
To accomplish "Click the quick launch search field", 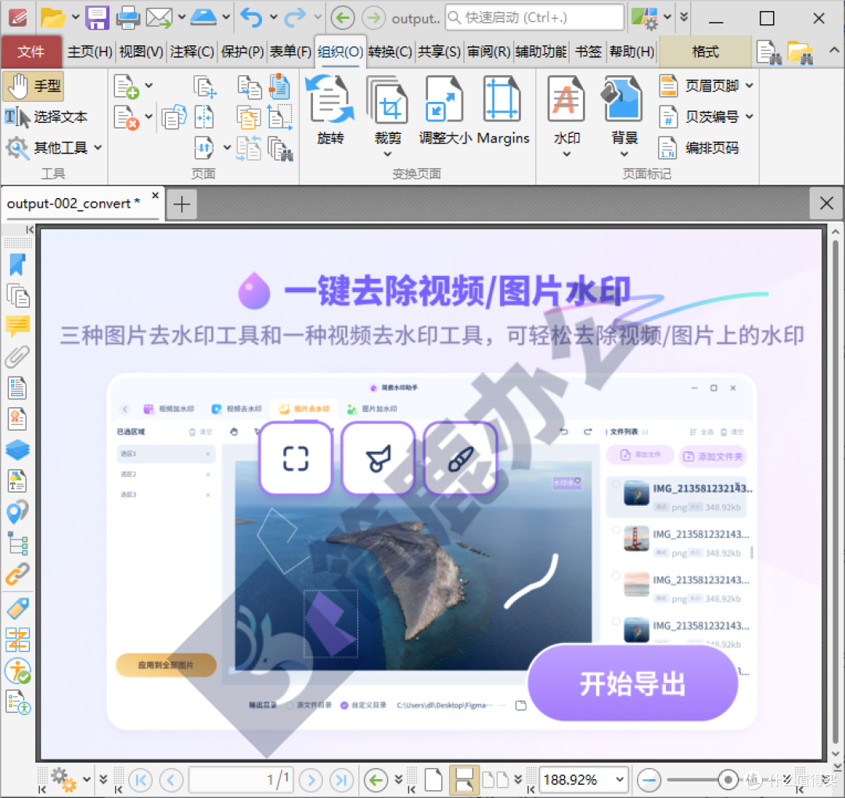I will (x=534, y=18).
